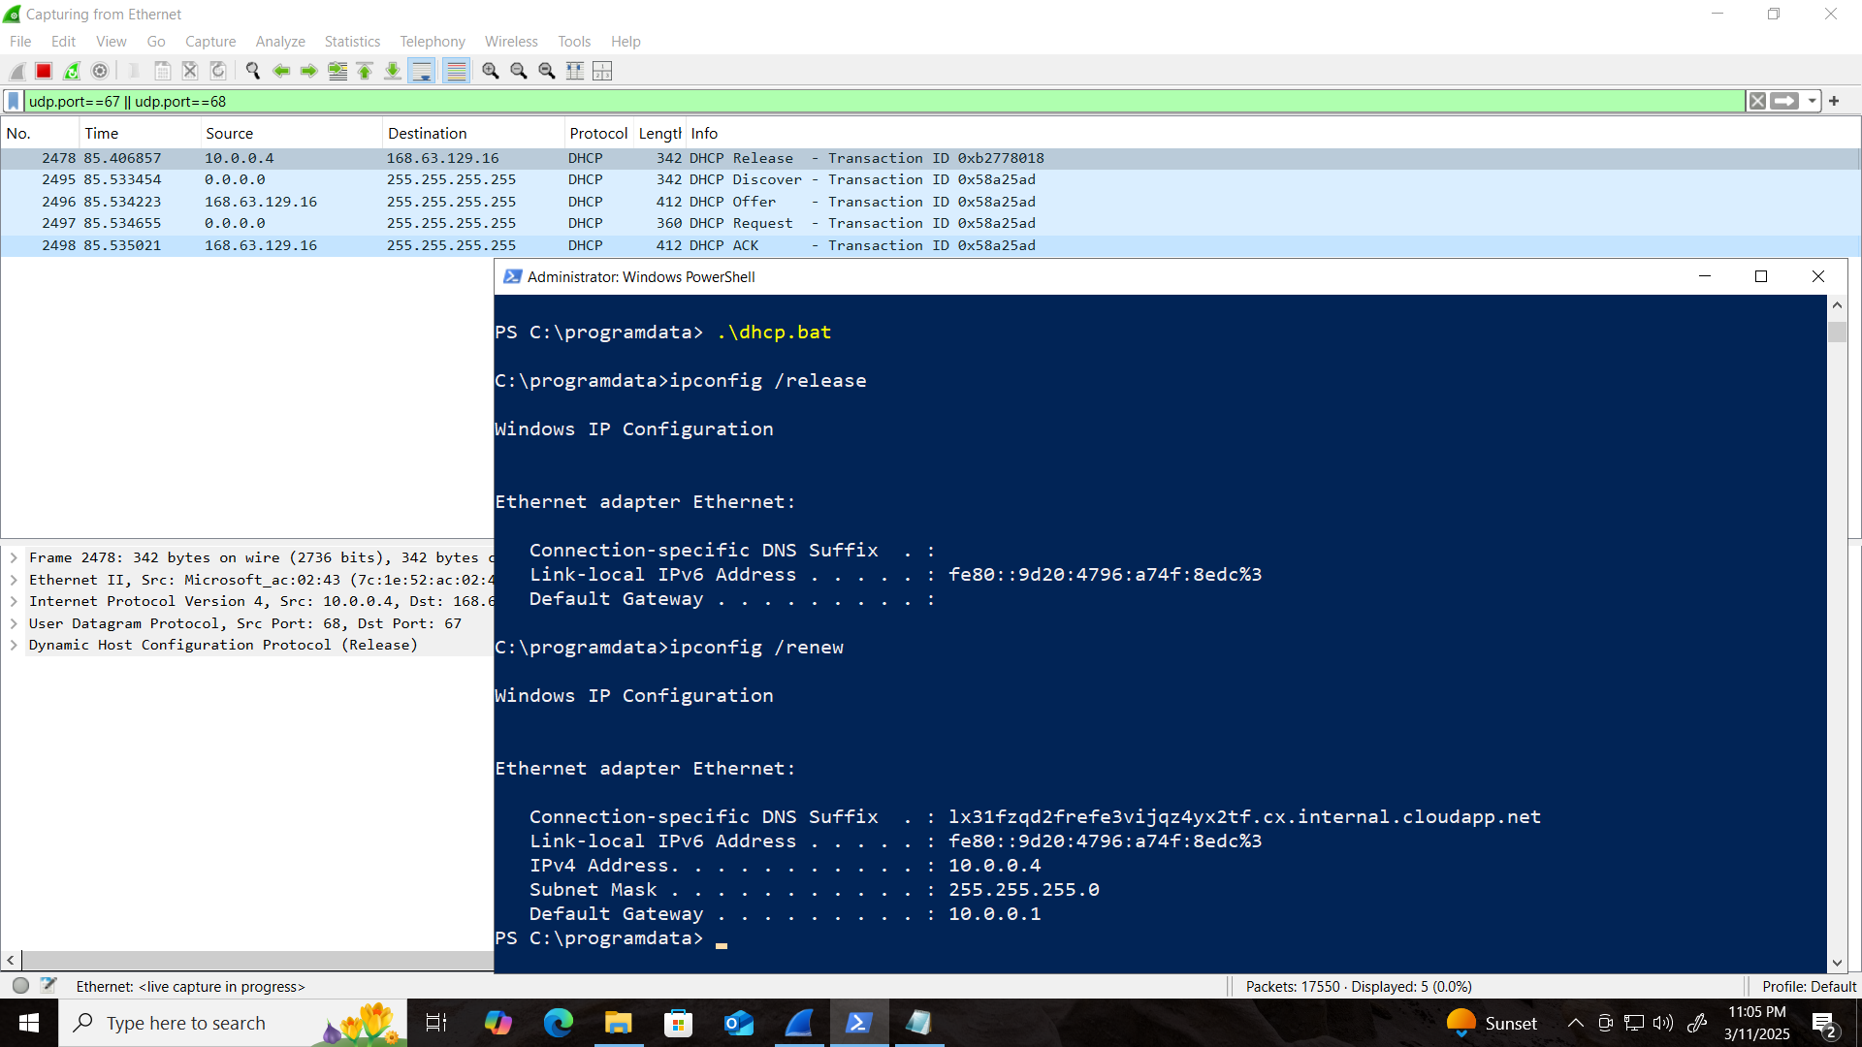Viewport: 1862px width, 1047px height.
Task: Click the Find packet magnifier icon
Action: [x=253, y=71]
